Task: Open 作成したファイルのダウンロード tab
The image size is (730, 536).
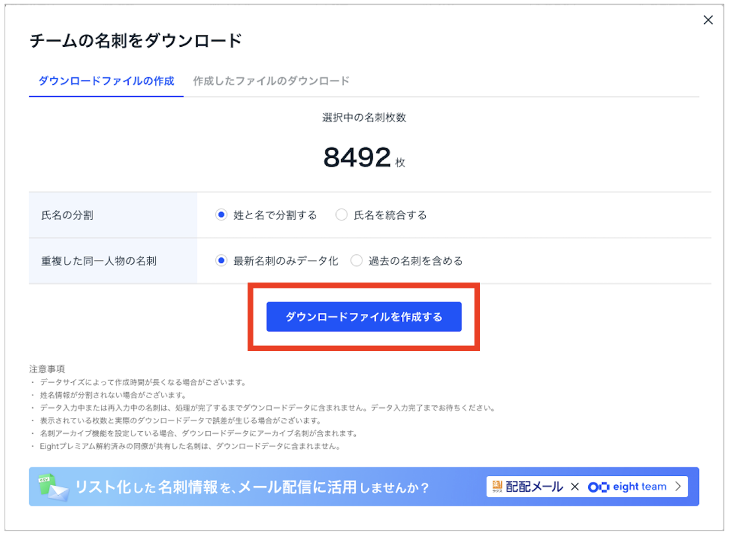Action: tap(271, 81)
